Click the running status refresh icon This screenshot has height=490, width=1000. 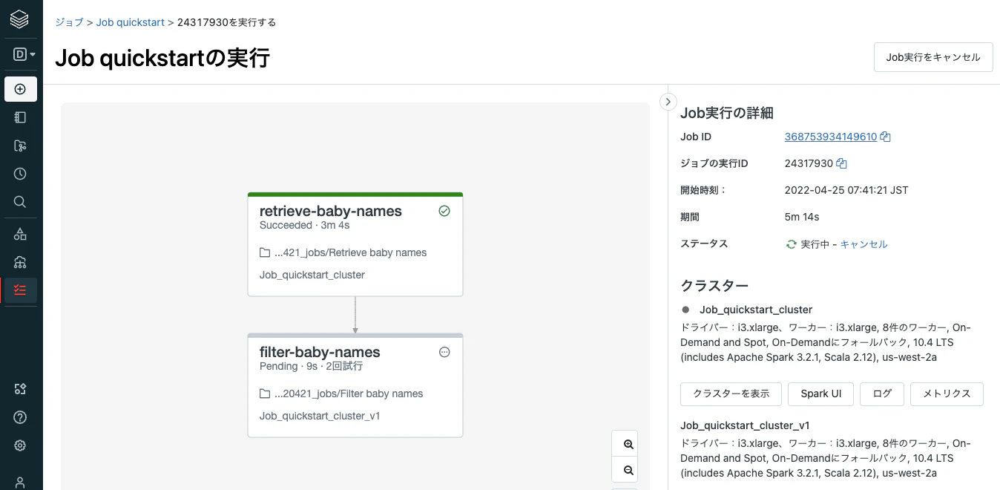[792, 244]
